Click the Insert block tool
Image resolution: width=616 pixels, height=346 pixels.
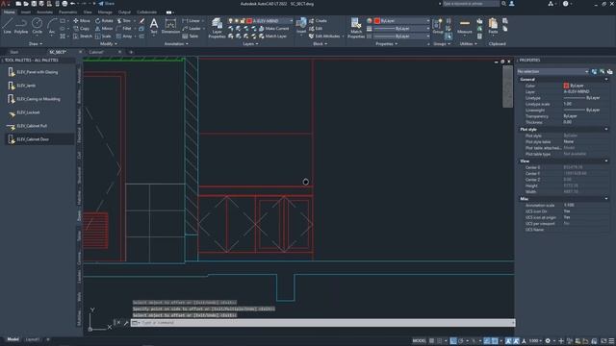pos(301,26)
